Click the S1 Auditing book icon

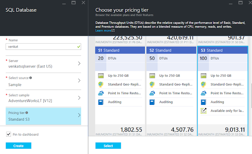pyautogui.click(x=101, y=102)
